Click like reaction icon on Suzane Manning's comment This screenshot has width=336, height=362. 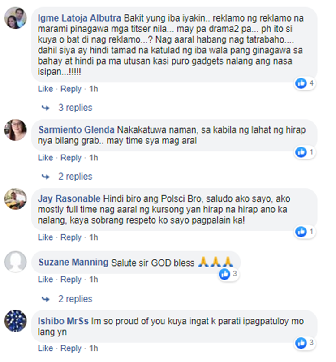tap(224, 274)
